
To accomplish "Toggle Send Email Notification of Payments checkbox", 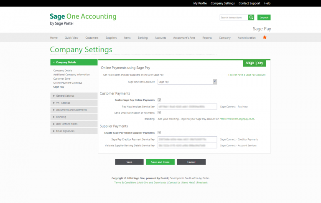I will 159,113.
